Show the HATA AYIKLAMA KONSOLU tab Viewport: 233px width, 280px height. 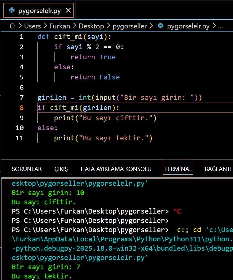click(116, 169)
